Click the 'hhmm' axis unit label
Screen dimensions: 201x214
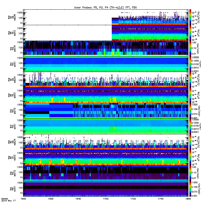(x=5, y=199)
